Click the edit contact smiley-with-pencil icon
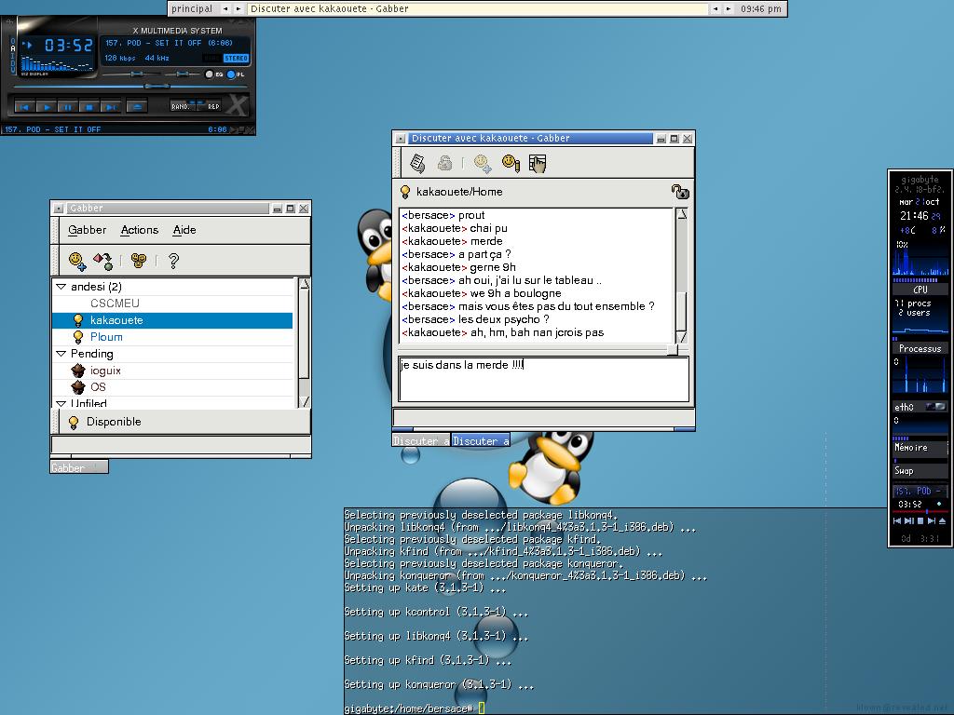Screen dimensions: 954x715 (511, 163)
